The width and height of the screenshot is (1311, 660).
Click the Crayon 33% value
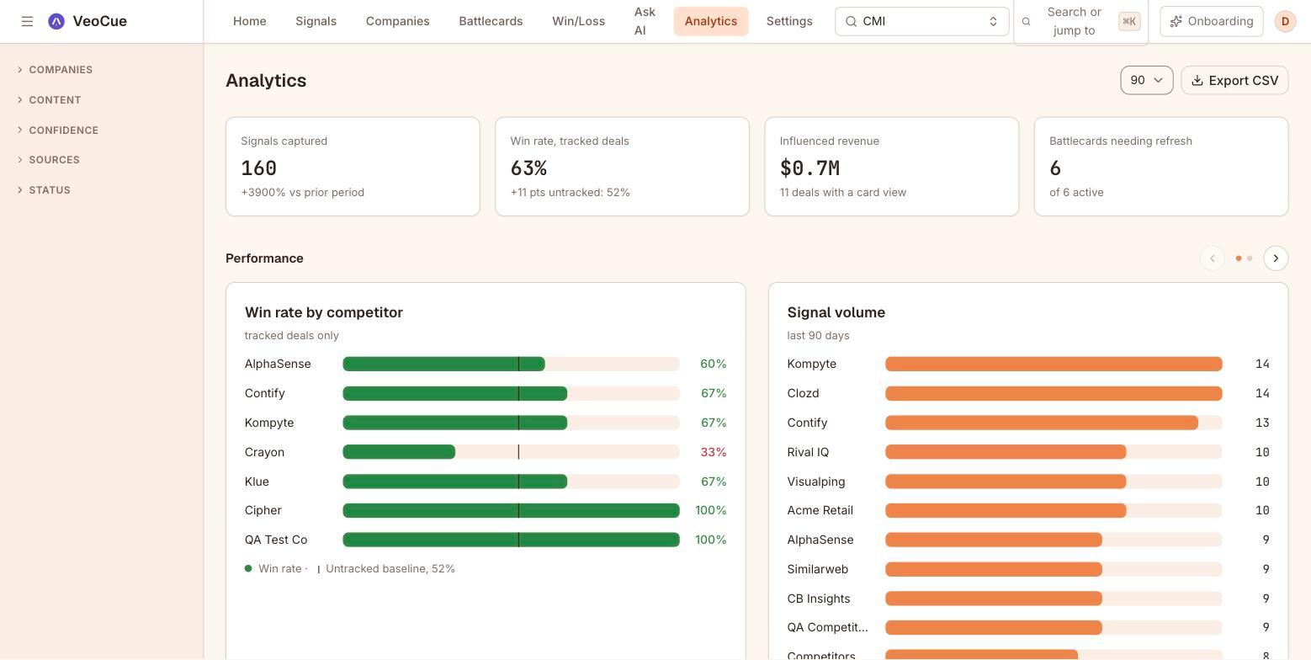click(x=714, y=452)
